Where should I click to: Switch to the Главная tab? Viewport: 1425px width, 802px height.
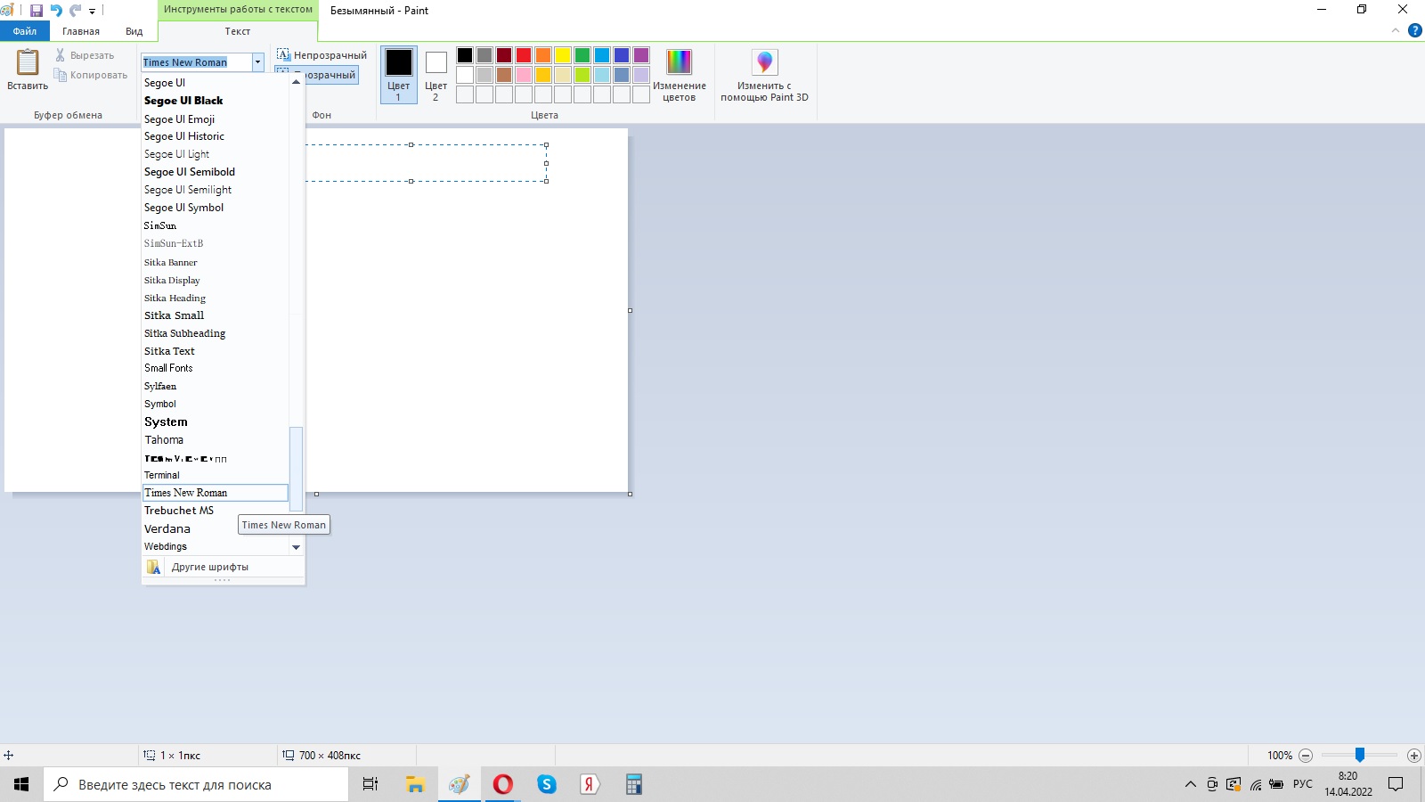[81, 31]
